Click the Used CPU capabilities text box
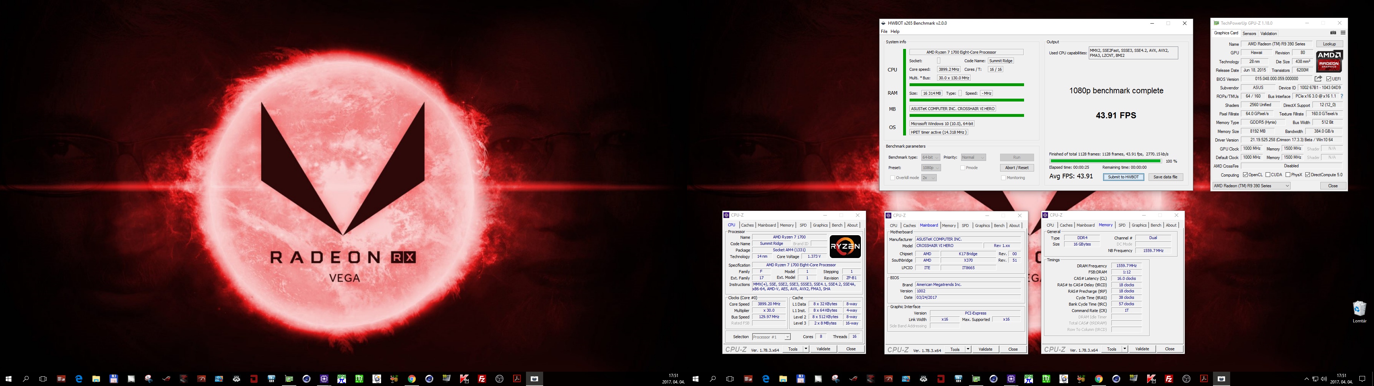 point(1133,53)
